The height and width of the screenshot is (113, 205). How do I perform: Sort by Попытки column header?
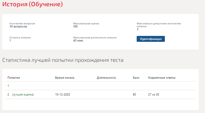tap(14, 78)
